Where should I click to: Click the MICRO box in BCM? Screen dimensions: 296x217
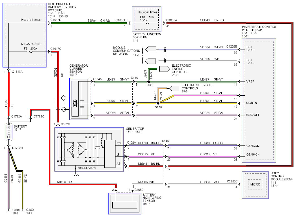pos(255,184)
